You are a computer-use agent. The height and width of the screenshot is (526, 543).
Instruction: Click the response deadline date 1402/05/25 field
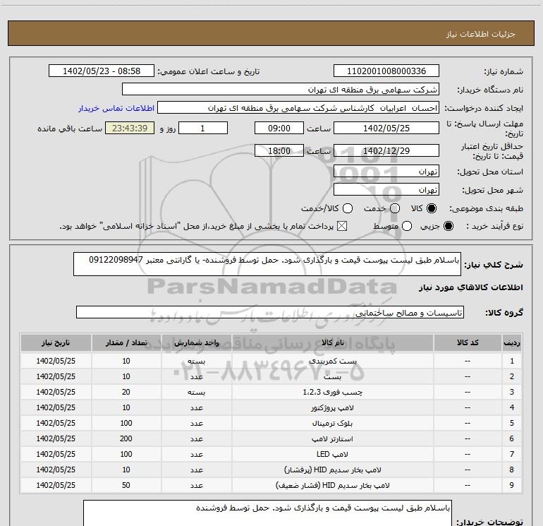pyautogui.click(x=386, y=128)
